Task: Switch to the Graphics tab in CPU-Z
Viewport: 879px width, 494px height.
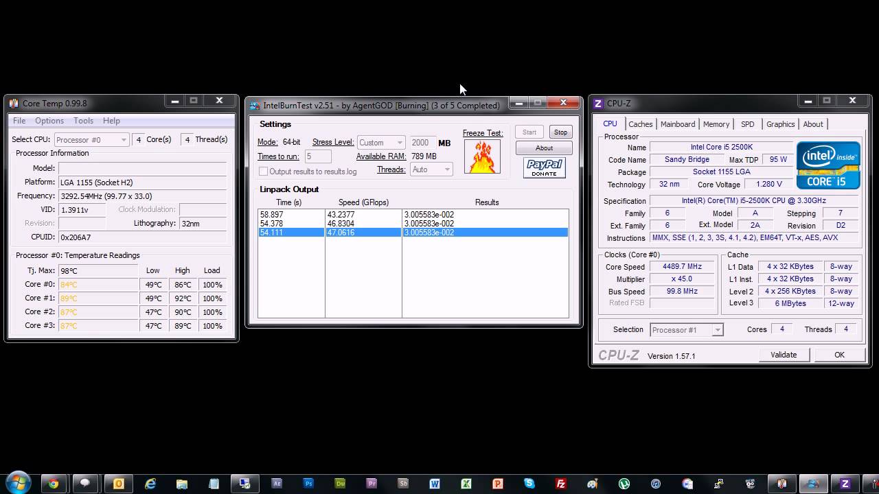Action: click(780, 124)
